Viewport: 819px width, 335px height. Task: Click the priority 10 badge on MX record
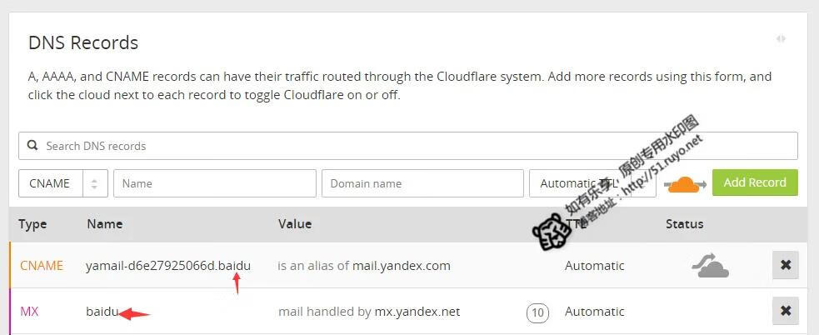pos(537,312)
